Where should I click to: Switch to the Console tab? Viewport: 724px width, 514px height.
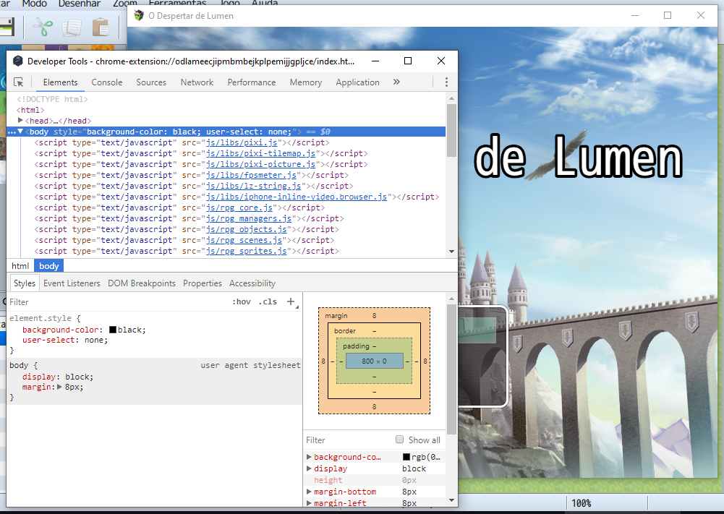106,82
